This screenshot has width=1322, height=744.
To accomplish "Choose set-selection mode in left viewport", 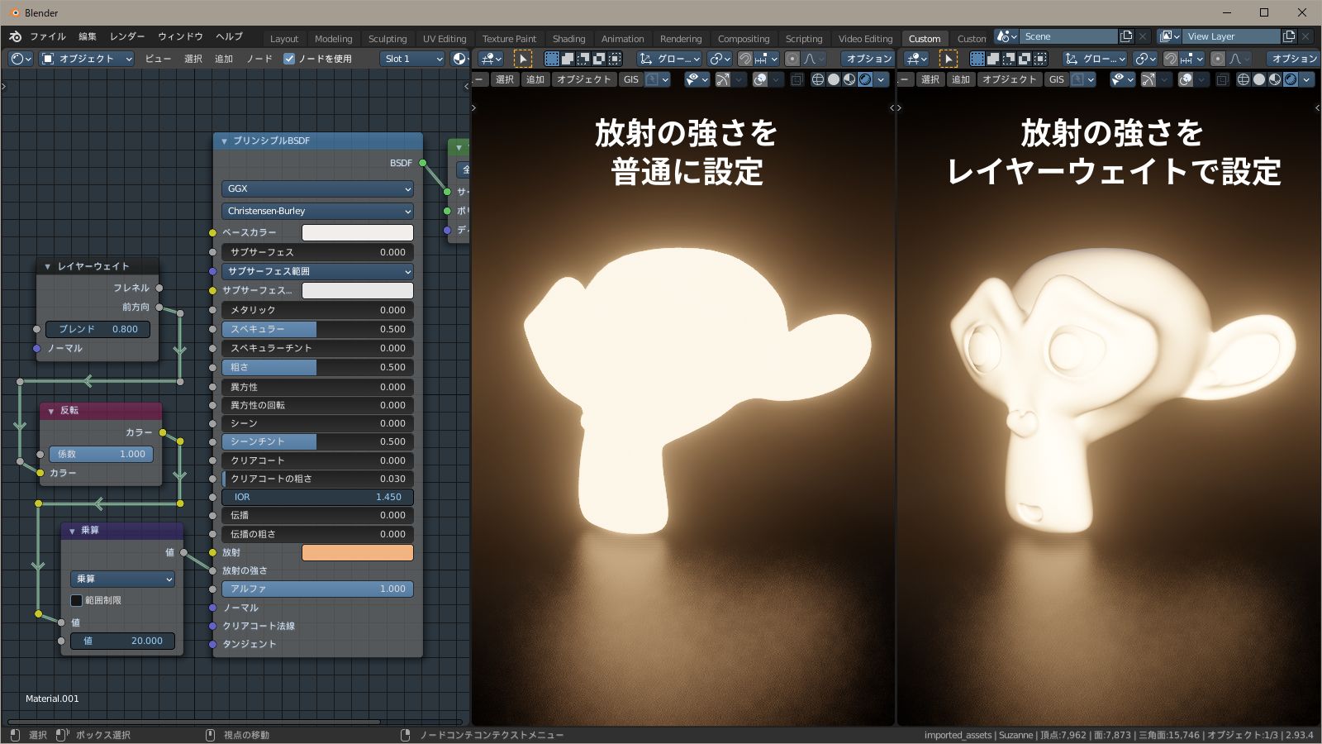I will coord(552,59).
